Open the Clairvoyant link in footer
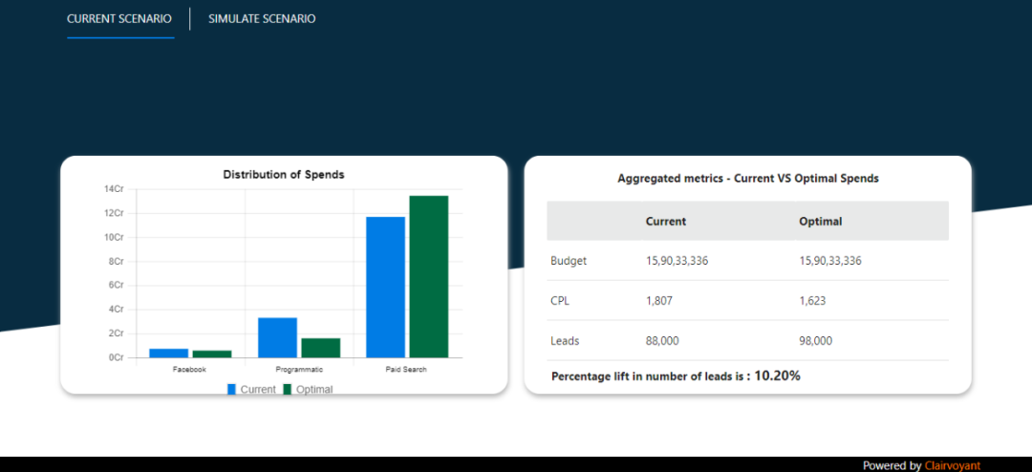1032x472 pixels. pyautogui.click(x=952, y=465)
